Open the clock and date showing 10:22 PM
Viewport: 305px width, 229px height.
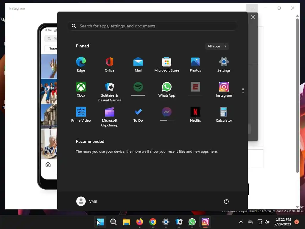point(283,222)
